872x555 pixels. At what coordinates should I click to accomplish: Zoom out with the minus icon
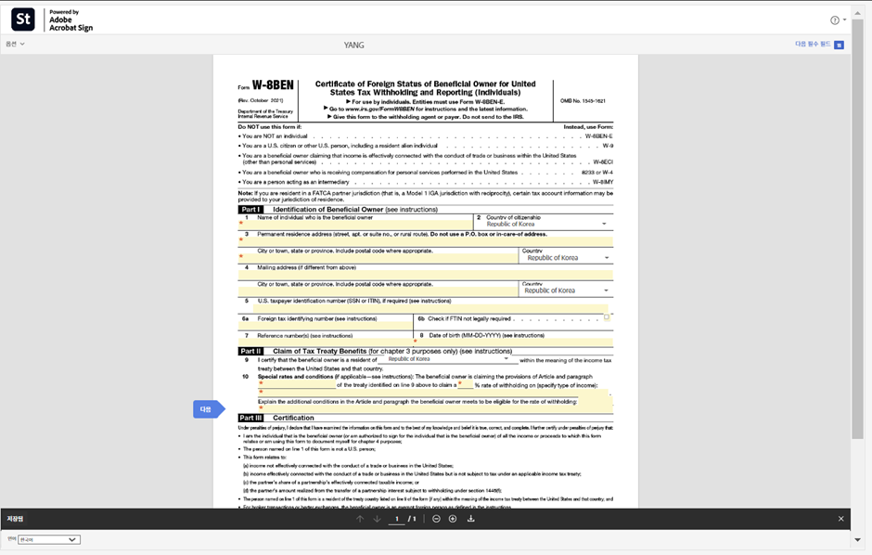tap(436, 519)
